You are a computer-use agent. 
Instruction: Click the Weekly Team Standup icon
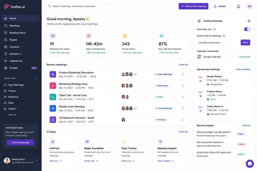click(53, 108)
